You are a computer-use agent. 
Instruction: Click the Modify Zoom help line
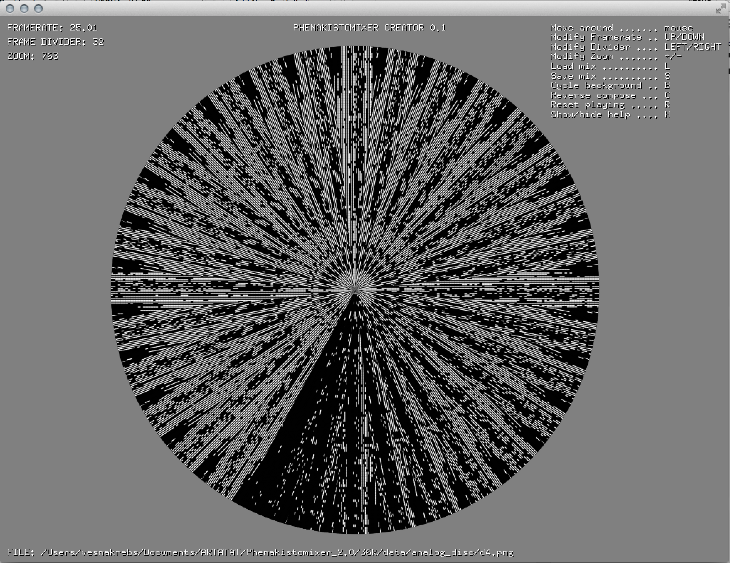tap(616, 57)
